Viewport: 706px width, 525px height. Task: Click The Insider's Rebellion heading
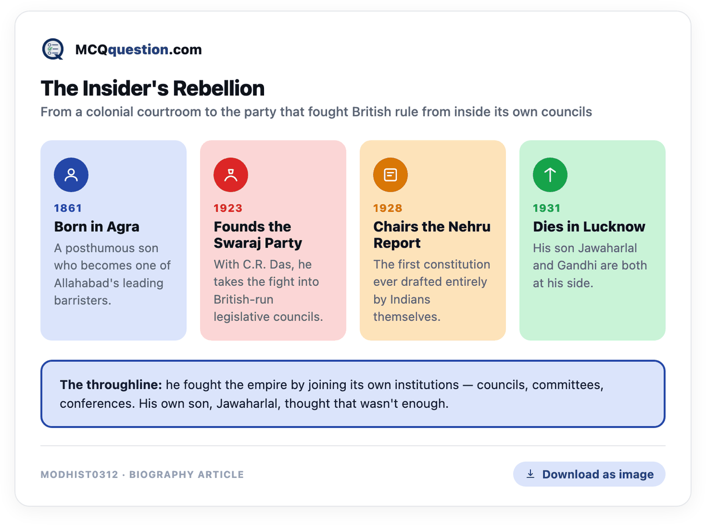coord(152,88)
